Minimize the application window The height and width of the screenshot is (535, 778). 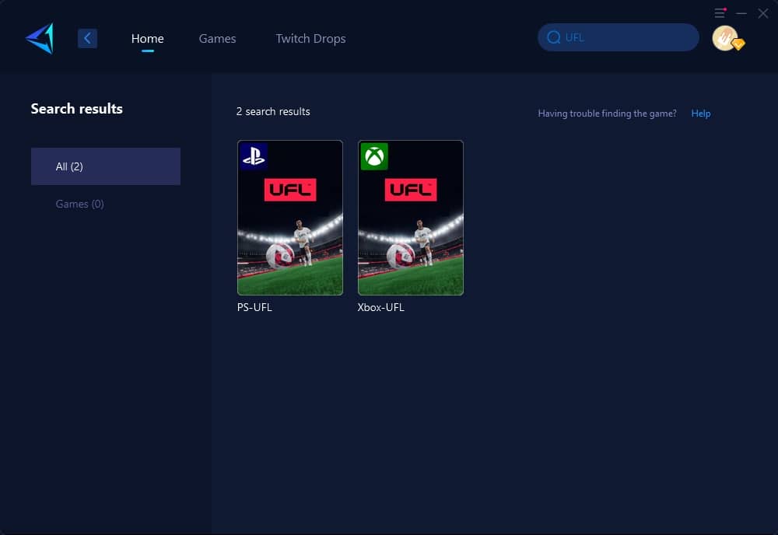click(x=741, y=13)
